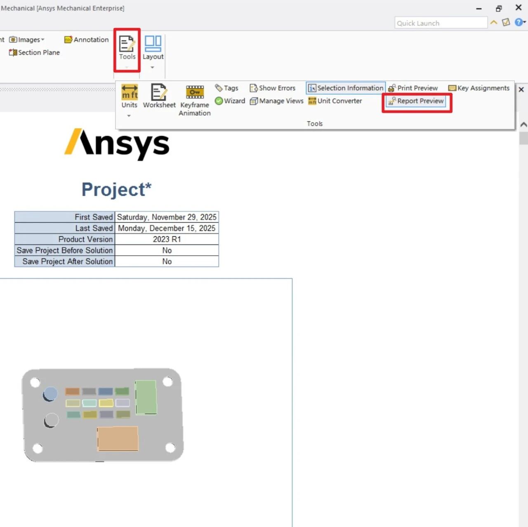Click the 'No' value for Save After Solution
Viewport: 528px width, 527px height.
pyautogui.click(x=167, y=261)
